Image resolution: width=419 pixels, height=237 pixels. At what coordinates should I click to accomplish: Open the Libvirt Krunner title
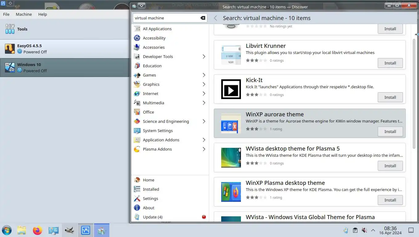[266, 46]
